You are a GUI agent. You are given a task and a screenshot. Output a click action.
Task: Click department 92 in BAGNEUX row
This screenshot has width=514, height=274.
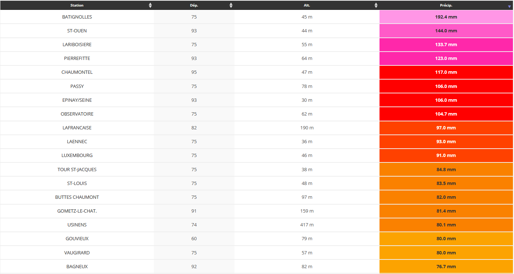pyautogui.click(x=194, y=267)
